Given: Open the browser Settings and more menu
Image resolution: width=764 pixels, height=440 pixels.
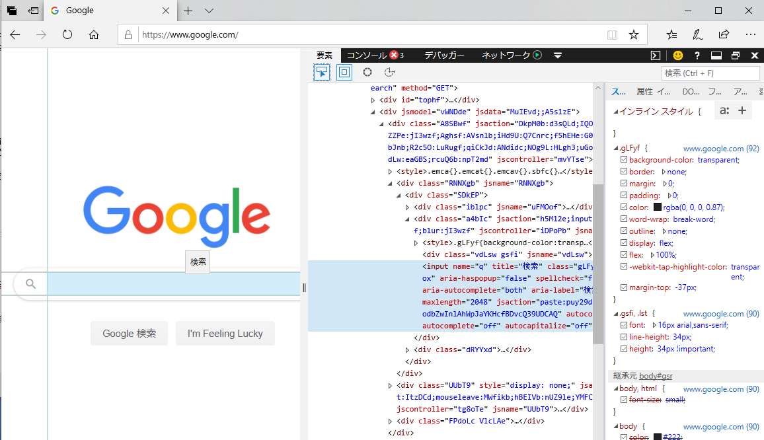Looking at the screenshot, I should [750, 34].
